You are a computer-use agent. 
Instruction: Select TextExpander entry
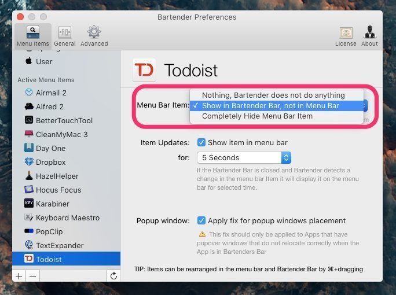[x=66, y=245]
